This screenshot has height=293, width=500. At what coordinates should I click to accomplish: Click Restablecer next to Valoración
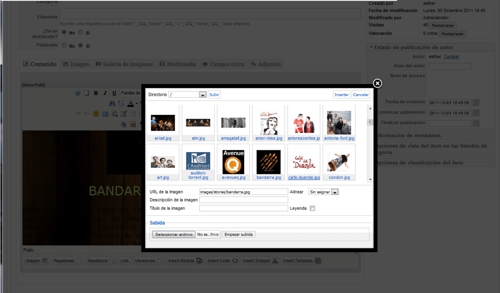(452, 34)
